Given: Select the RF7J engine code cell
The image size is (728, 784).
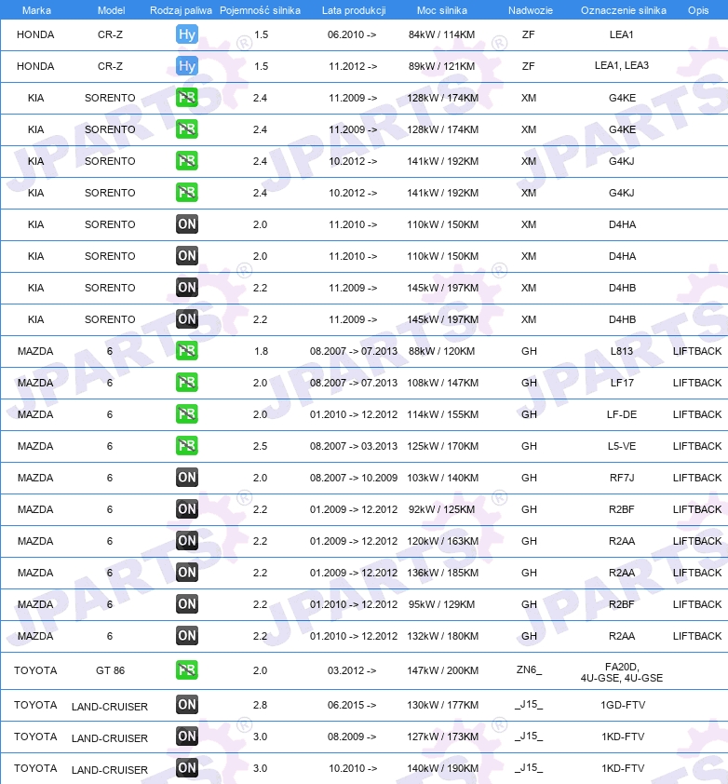Looking at the screenshot, I should click(x=622, y=478).
